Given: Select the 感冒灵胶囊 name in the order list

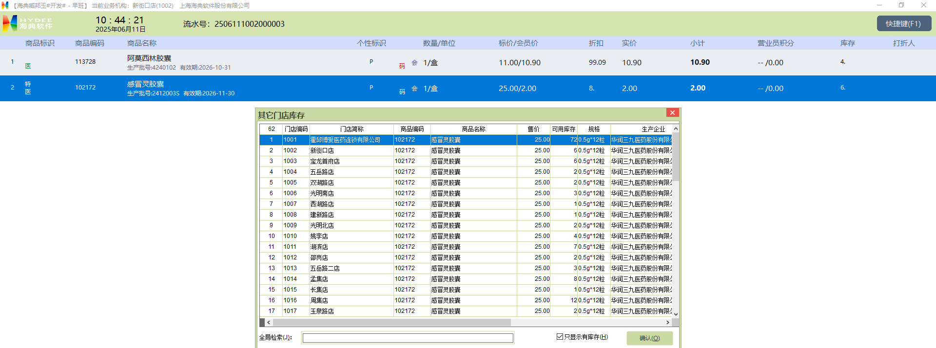Looking at the screenshot, I should tap(145, 84).
